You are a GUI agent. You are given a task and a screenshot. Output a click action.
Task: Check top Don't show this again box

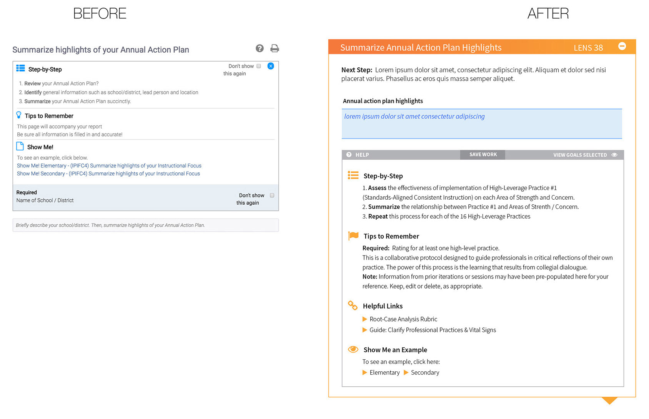click(259, 66)
